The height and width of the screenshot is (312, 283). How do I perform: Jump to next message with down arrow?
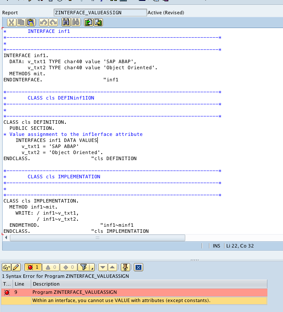(x=103, y=267)
